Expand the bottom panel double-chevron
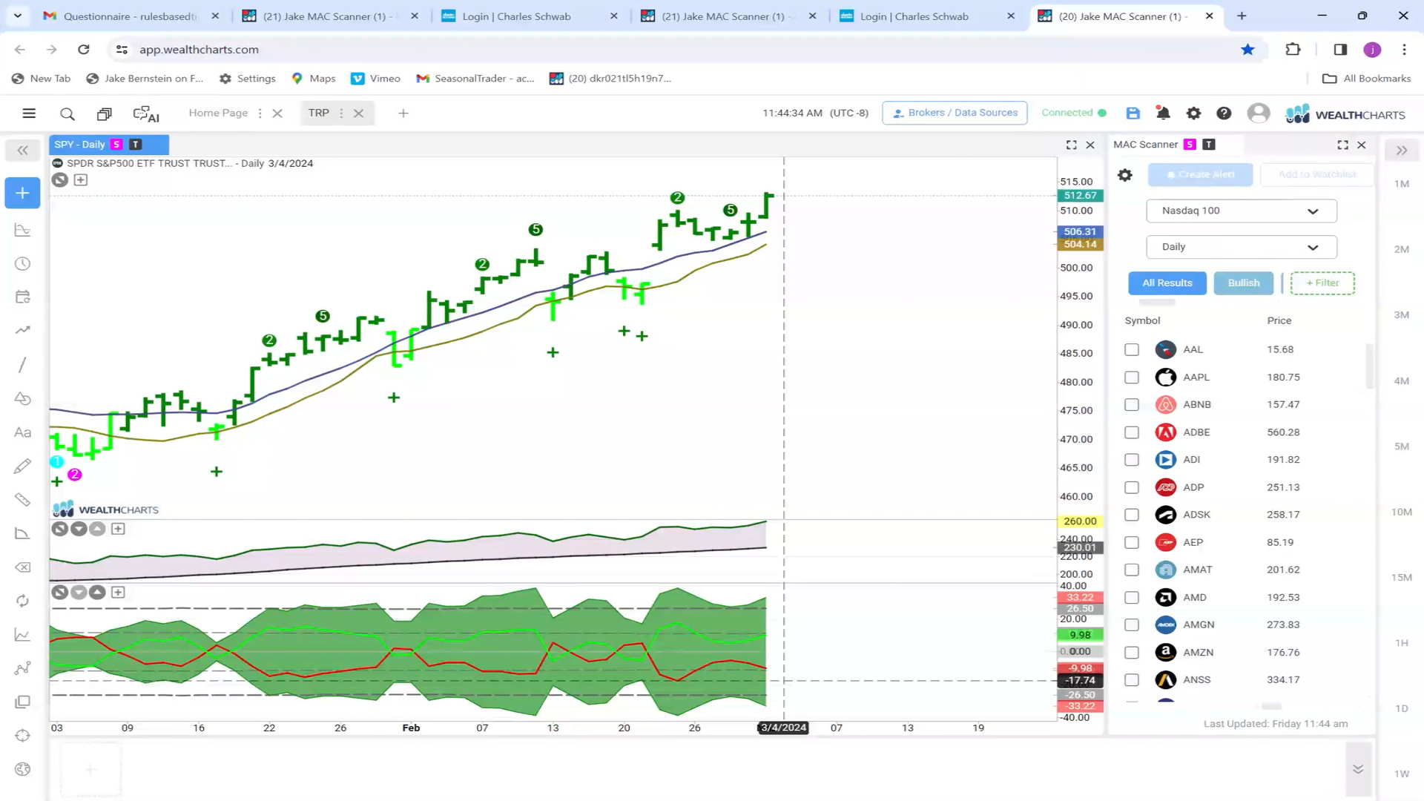 (x=1358, y=769)
